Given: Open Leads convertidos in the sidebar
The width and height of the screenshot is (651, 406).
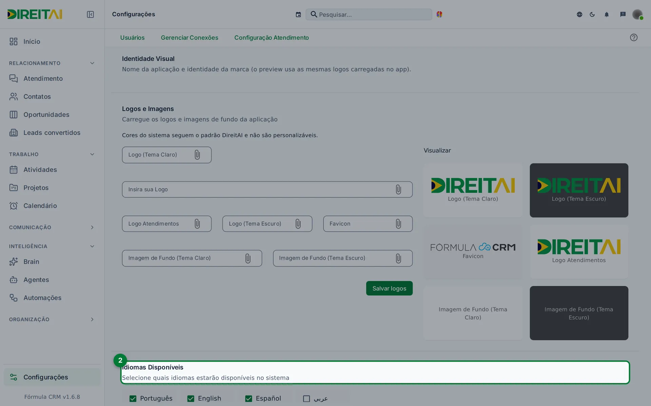Looking at the screenshot, I should coord(52,133).
